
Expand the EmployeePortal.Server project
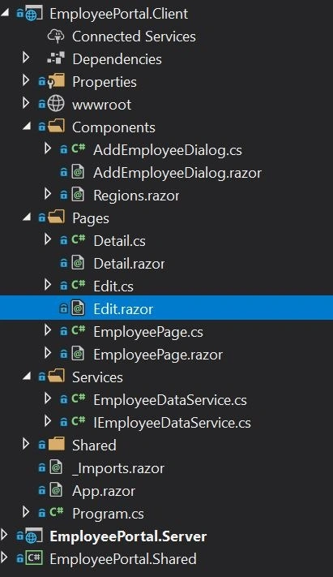(x=4, y=535)
